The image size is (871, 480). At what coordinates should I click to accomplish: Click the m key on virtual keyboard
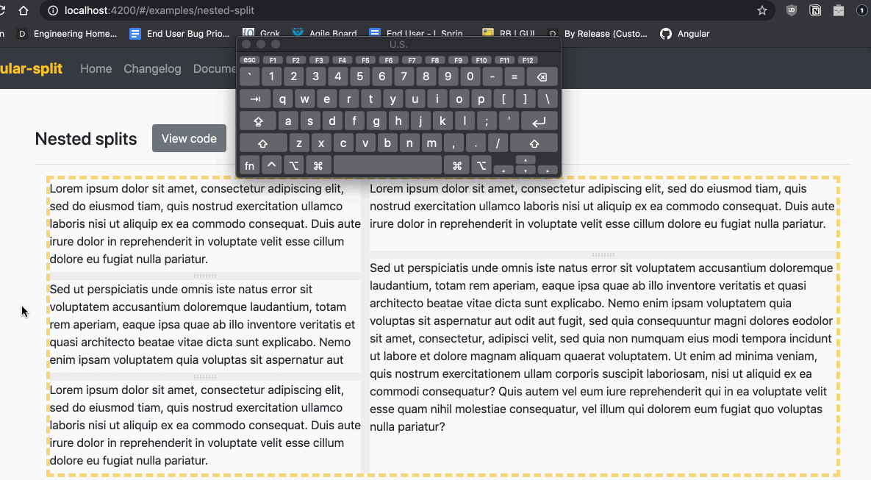click(431, 143)
